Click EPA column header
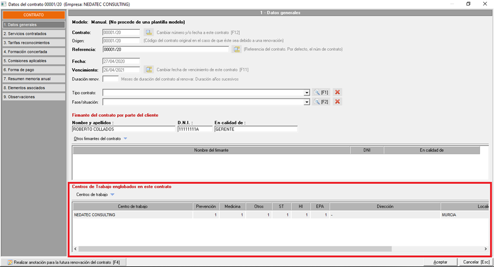Screen dimensions: 494x267 [320, 206]
